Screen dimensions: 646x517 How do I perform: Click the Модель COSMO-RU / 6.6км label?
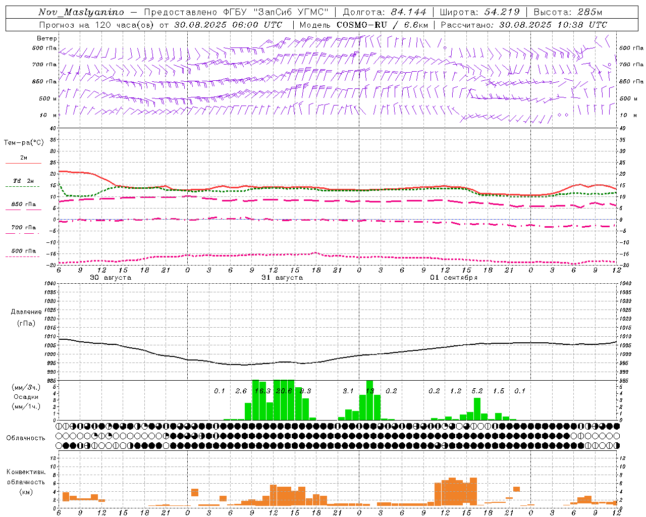coord(363,25)
